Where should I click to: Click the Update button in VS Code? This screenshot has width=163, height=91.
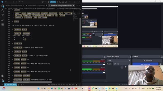(53, 2)
